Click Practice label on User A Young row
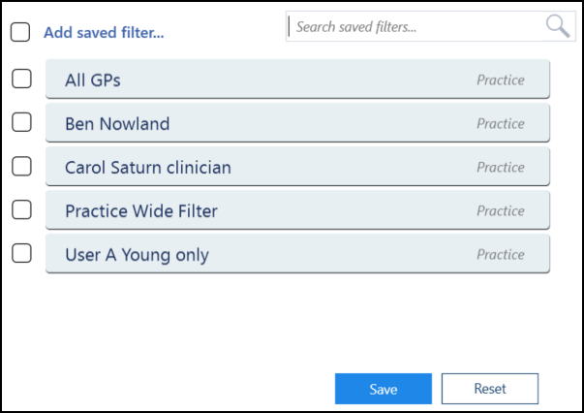Viewport: 584px width, 413px height. point(501,255)
